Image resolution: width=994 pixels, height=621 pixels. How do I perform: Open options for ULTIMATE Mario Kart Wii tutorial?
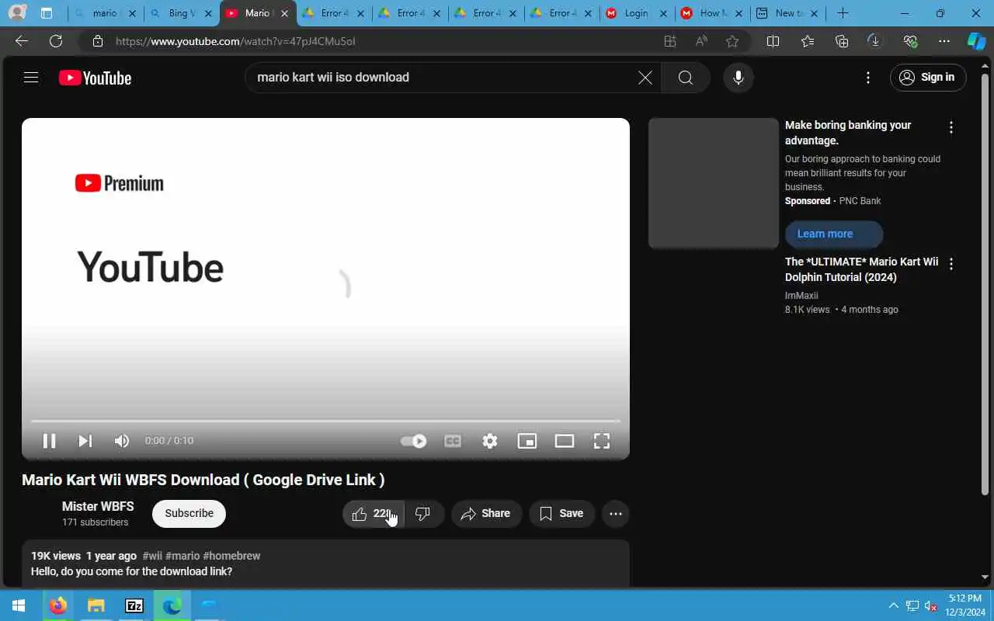[x=951, y=264]
